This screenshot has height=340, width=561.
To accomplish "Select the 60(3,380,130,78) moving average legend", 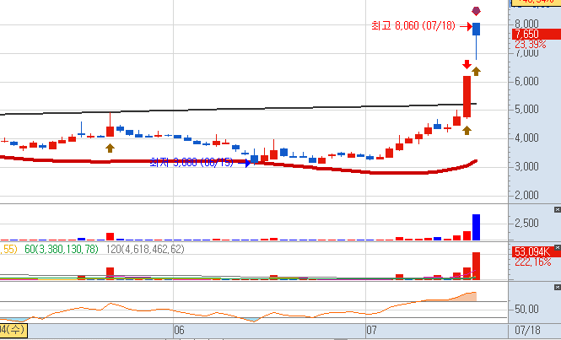I will [62, 249].
